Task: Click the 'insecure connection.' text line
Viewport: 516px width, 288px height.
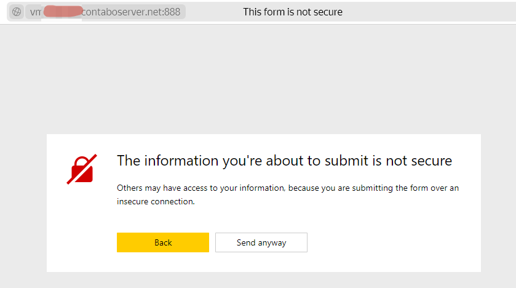Action: 156,201
